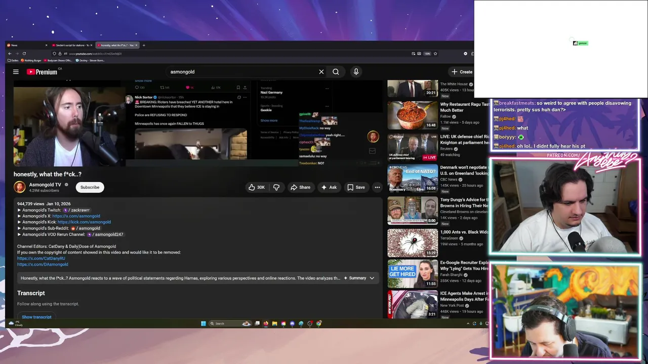The width and height of the screenshot is (648, 364).
Task: Open a new browser tab
Action: 144,45
